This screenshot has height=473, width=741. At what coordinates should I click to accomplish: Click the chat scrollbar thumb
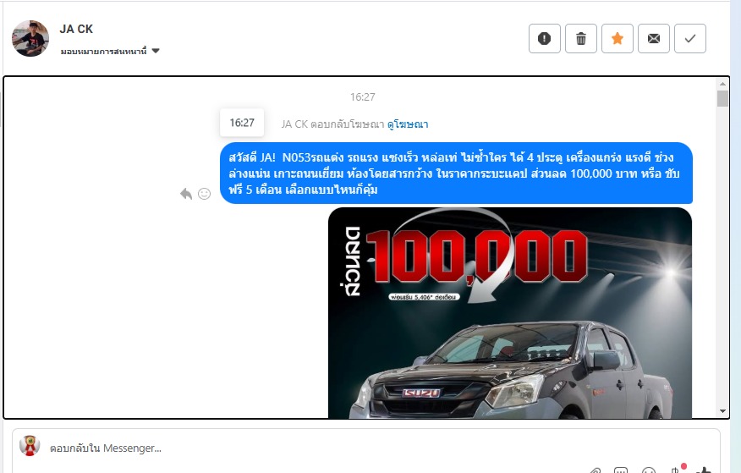[722, 99]
